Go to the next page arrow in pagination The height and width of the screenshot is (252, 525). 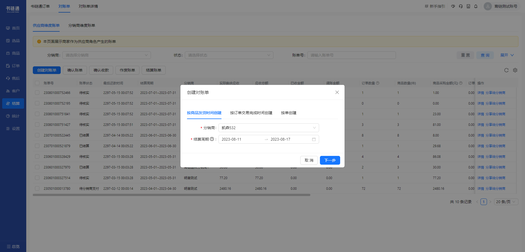pos(490,202)
